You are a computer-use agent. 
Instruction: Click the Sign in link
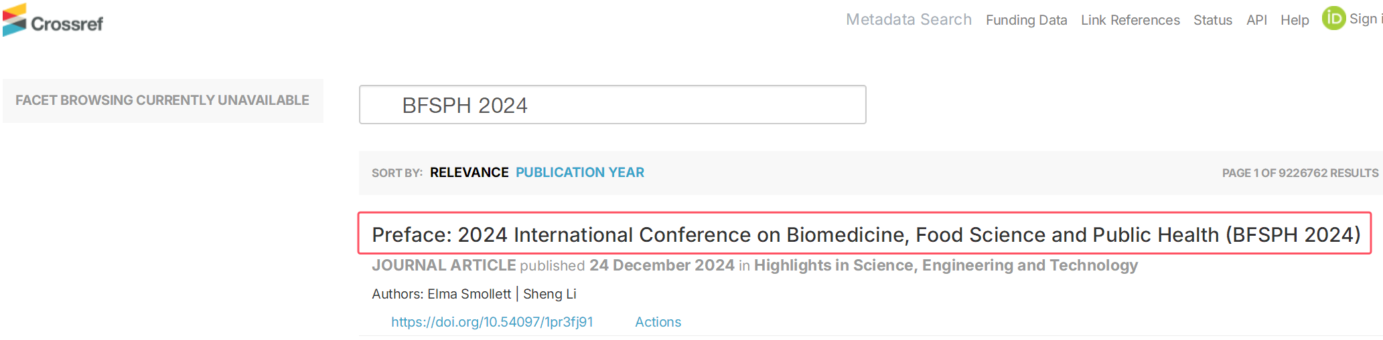1366,19
